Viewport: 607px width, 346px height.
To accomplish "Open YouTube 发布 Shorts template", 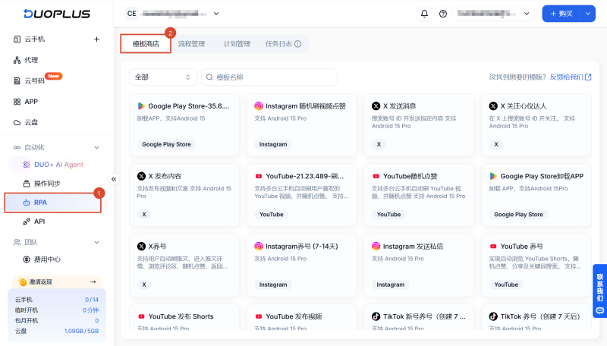I will tap(184, 317).
